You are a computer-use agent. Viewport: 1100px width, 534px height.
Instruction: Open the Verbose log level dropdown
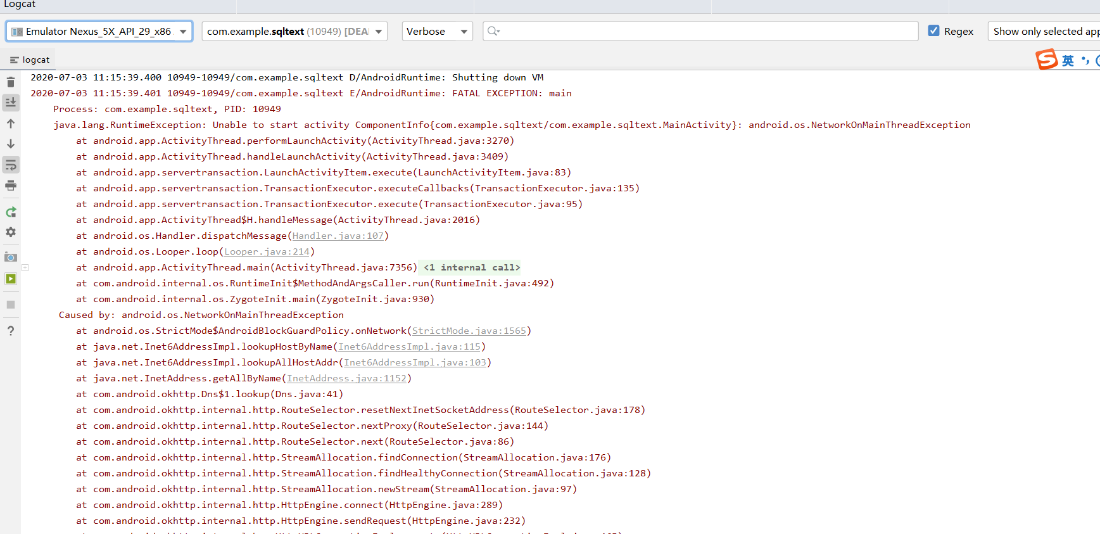click(x=437, y=31)
